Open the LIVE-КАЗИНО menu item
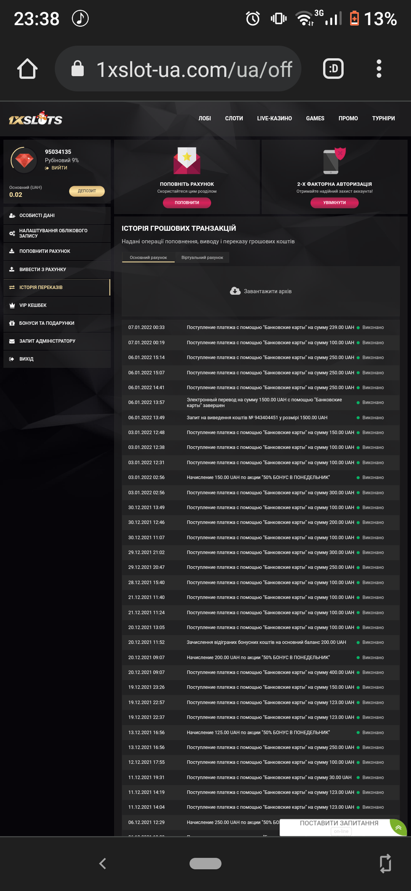 point(274,118)
